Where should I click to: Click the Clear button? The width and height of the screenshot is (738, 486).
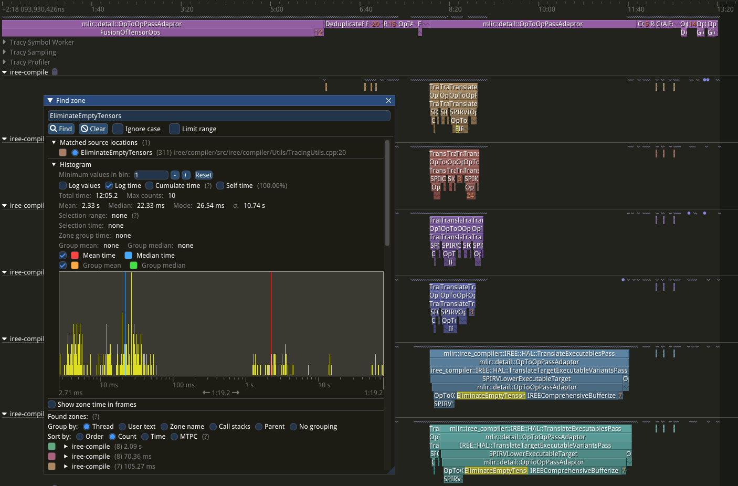[93, 129]
